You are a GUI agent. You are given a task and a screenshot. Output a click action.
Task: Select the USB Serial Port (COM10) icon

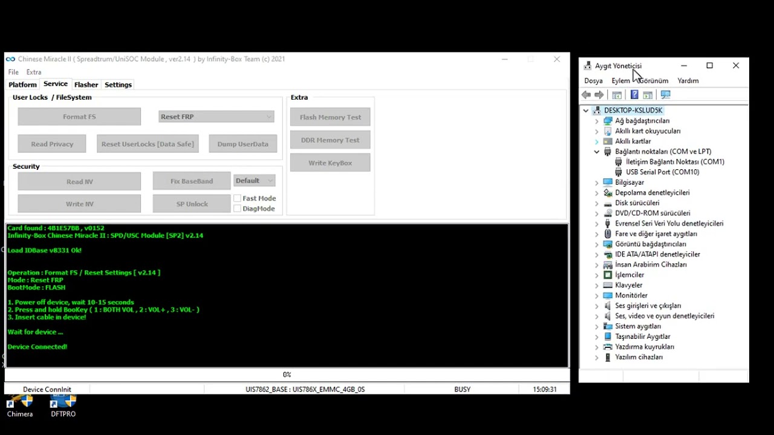tap(619, 172)
